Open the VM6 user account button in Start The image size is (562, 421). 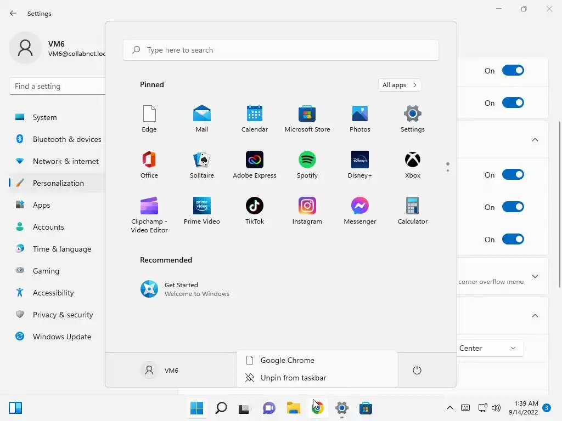(x=160, y=370)
